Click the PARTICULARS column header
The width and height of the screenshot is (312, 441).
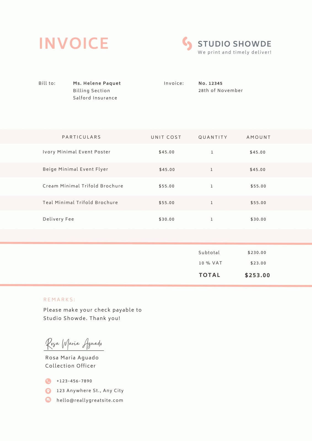(x=81, y=137)
